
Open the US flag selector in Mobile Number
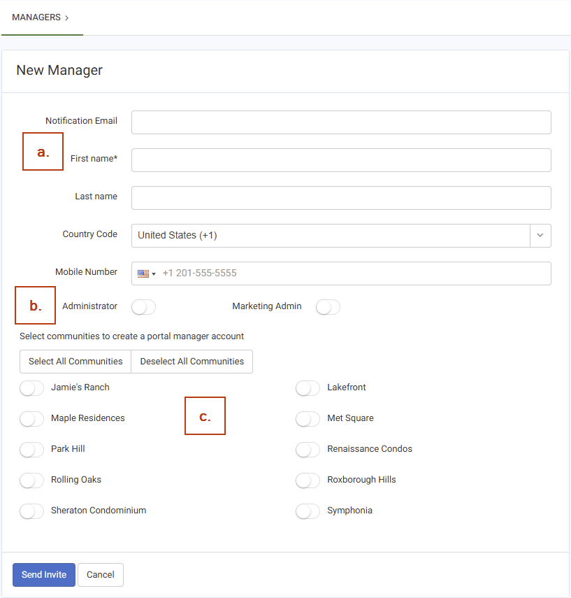click(x=147, y=273)
